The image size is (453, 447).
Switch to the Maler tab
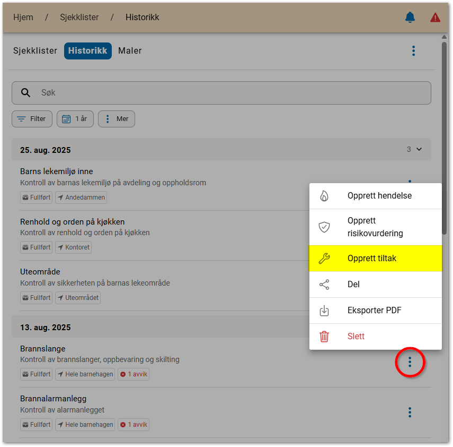coord(130,51)
